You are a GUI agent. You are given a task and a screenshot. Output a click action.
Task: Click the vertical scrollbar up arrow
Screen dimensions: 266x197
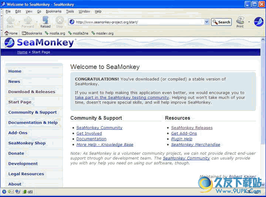[263, 39]
